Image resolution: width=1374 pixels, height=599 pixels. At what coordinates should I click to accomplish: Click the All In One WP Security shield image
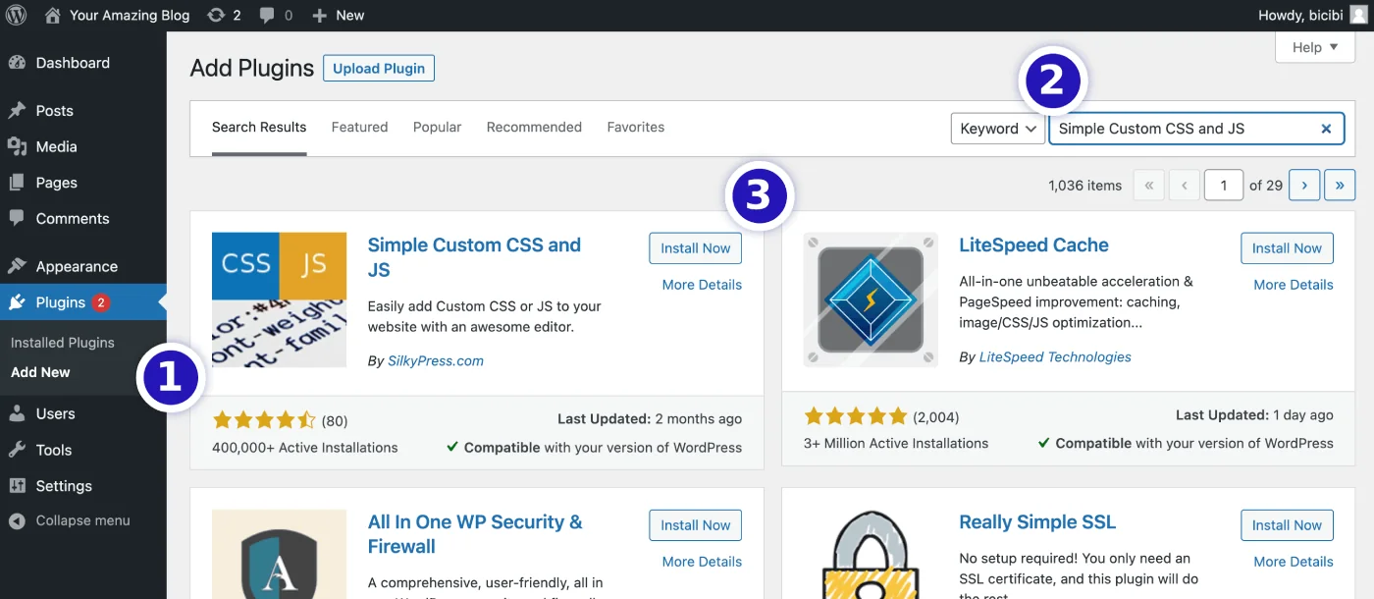tap(279, 554)
